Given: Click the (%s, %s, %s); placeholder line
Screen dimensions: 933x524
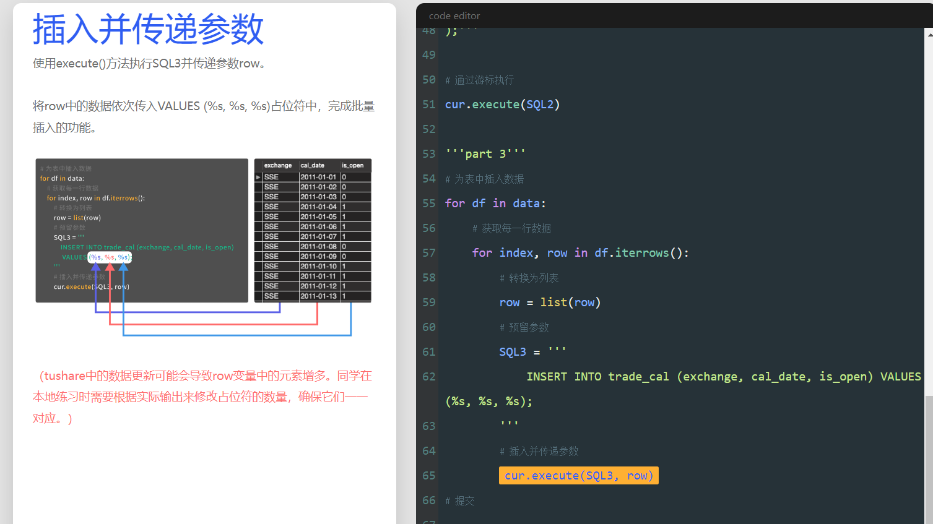Looking at the screenshot, I should [x=488, y=401].
